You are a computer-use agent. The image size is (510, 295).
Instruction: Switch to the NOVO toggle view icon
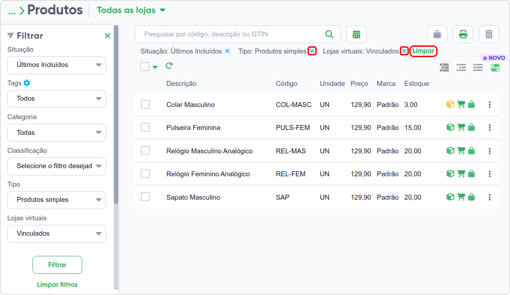(495, 67)
